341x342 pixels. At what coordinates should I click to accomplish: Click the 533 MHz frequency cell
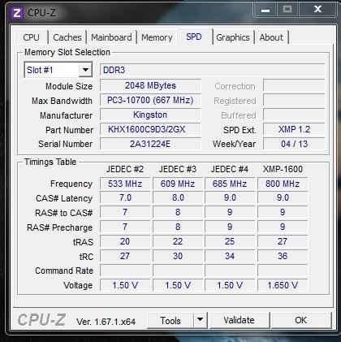click(125, 184)
